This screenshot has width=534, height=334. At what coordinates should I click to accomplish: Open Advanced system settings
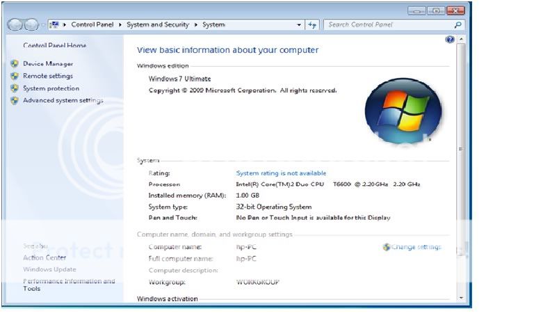tap(63, 100)
